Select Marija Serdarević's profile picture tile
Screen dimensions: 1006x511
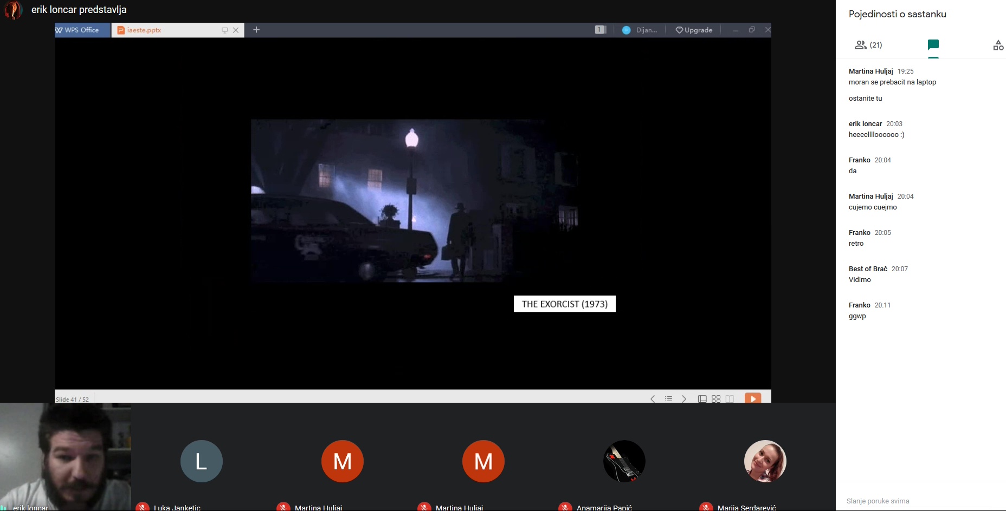pos(765,461)
